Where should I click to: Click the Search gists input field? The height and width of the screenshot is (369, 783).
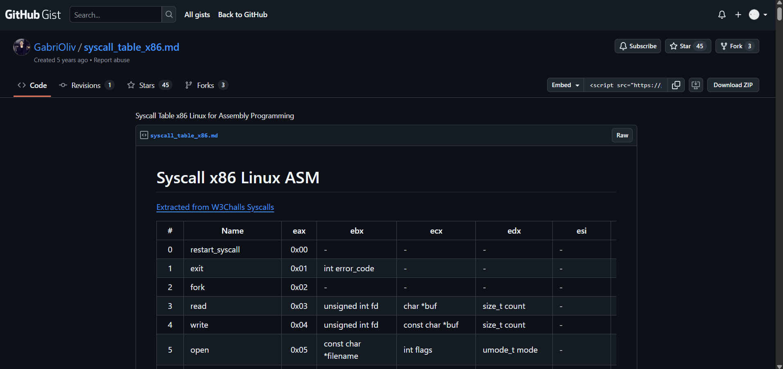[x=115, y=15]
